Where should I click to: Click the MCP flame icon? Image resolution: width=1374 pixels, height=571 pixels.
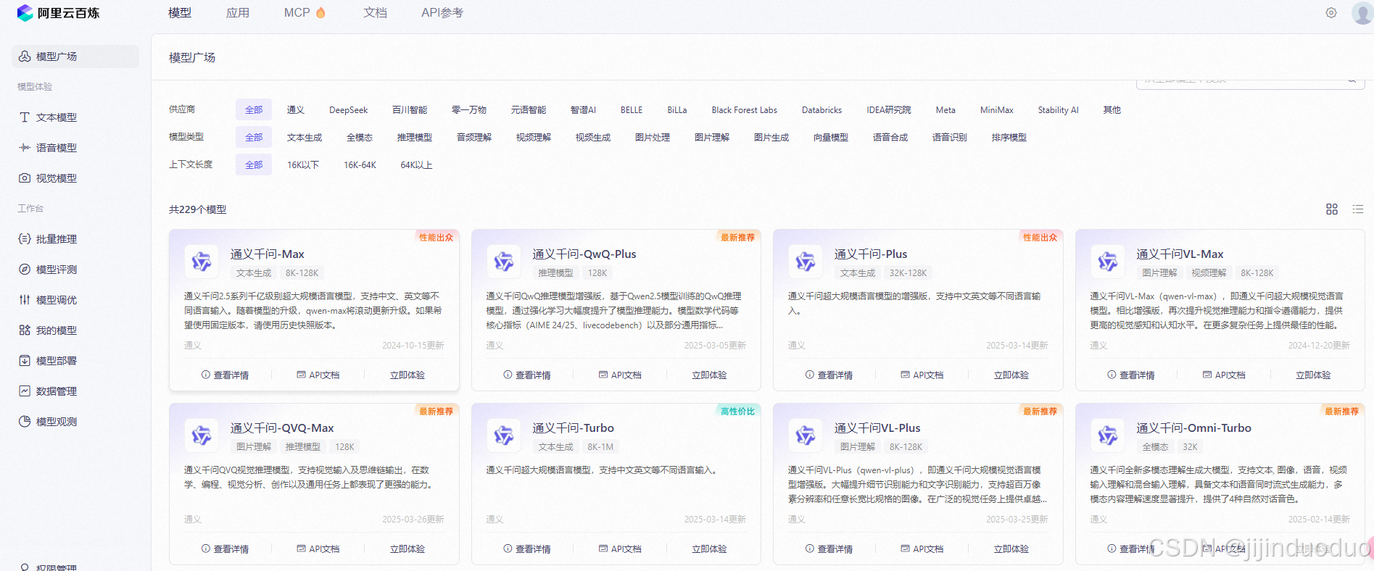pos(320,12)
